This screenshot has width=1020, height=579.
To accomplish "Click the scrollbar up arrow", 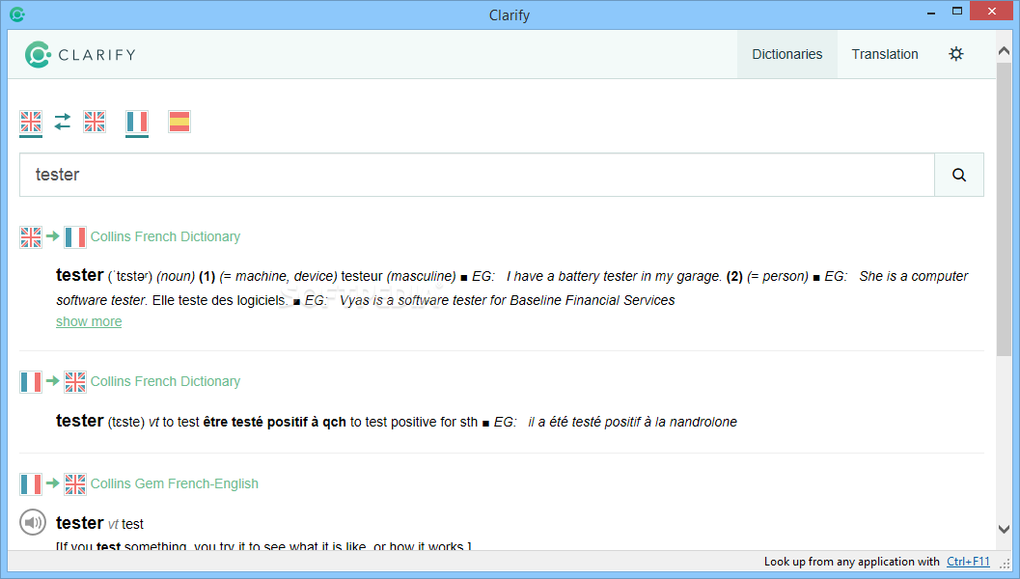I will (x=1004, y=51).
